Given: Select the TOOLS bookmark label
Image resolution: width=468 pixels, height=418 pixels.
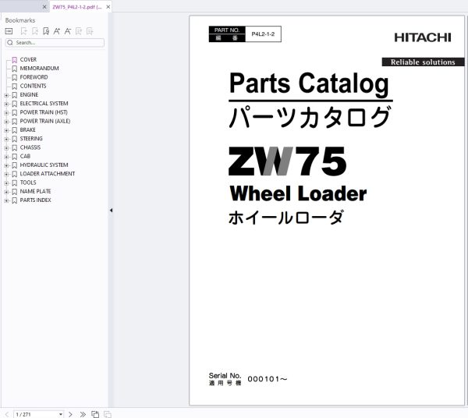Looking at the screenshot, I should pos(28,182).
